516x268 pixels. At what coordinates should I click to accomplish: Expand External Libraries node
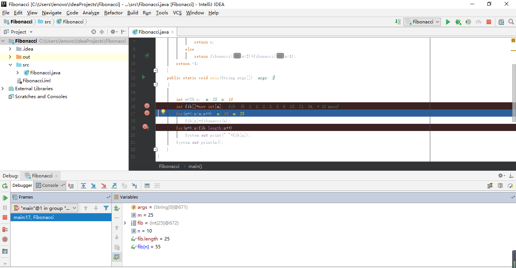coord(3,89)
